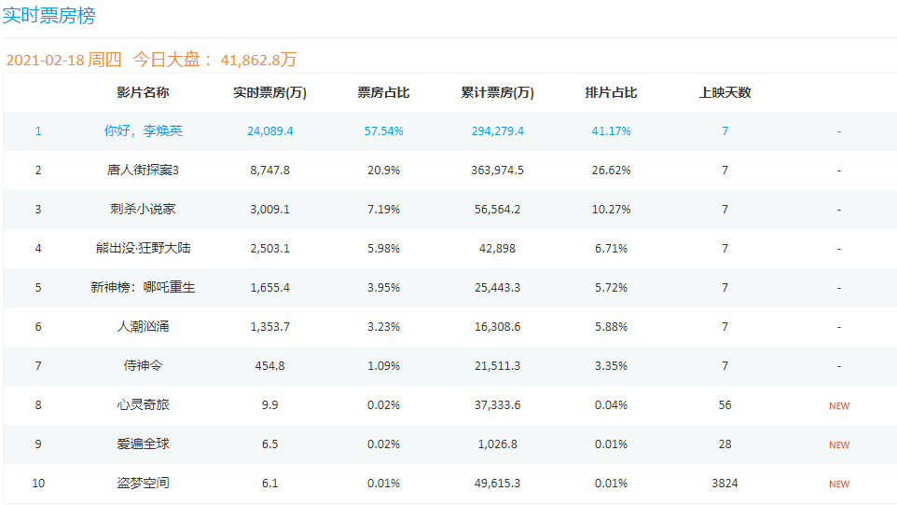Screen dimensions: 897x505
Task: Open the 人潮汹涌 row title
Action: 143,326
